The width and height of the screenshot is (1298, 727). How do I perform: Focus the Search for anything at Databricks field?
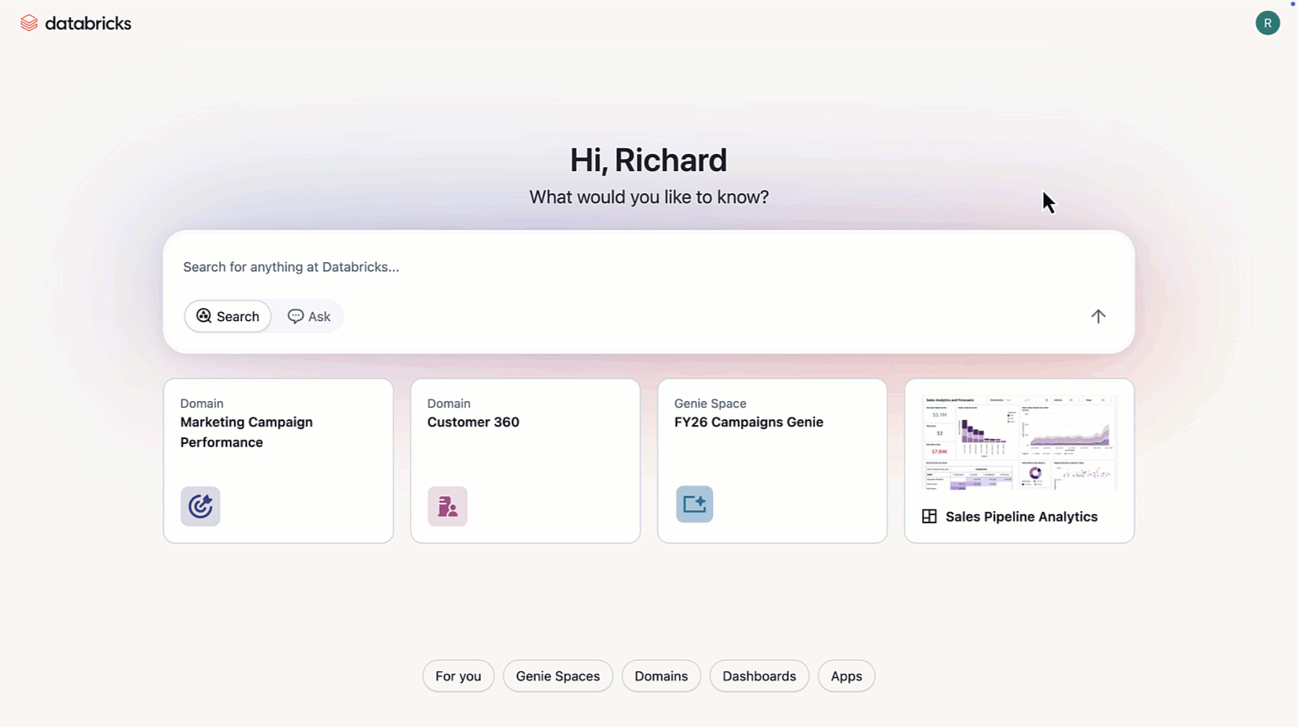(648, 267)
